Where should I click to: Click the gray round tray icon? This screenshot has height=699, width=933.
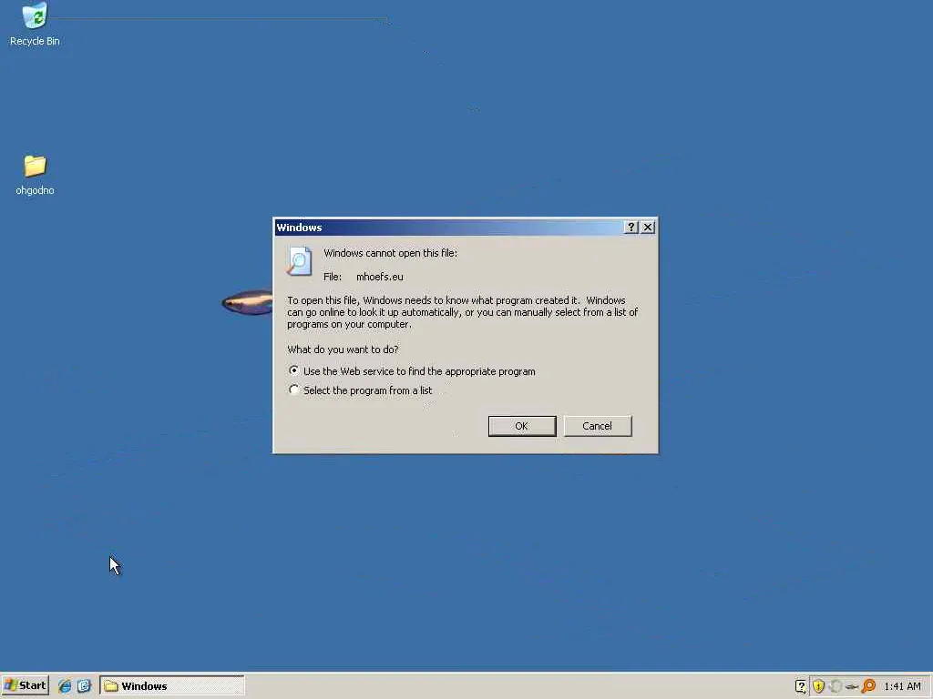click(x=835, y=686)
